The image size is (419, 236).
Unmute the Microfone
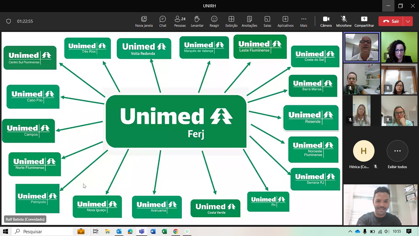pos(344,22)
